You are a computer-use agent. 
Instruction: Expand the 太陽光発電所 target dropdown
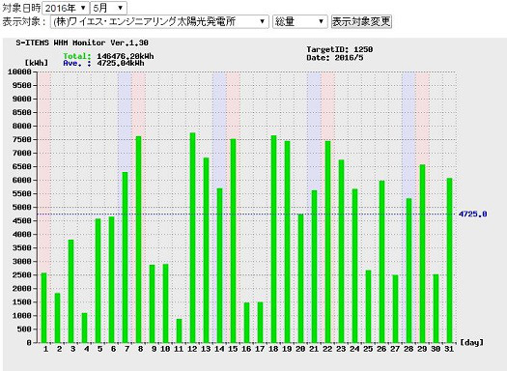tap(159, 21)
